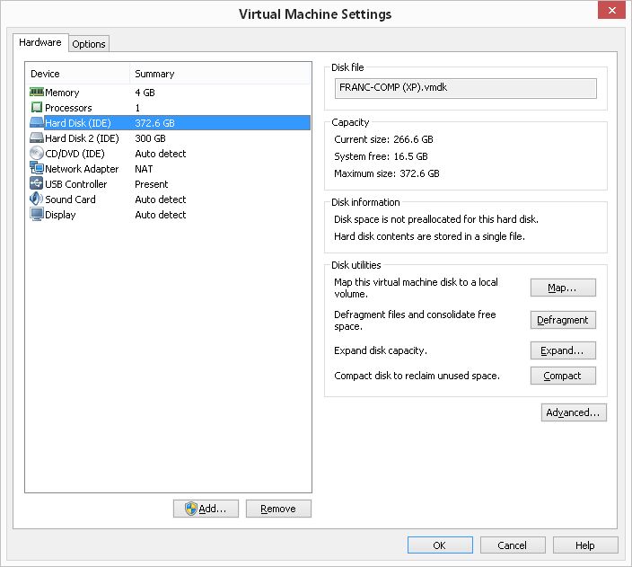The image size is (632, 567).
Task: Click the disk file path field
Action: click(x=465, y=88)
